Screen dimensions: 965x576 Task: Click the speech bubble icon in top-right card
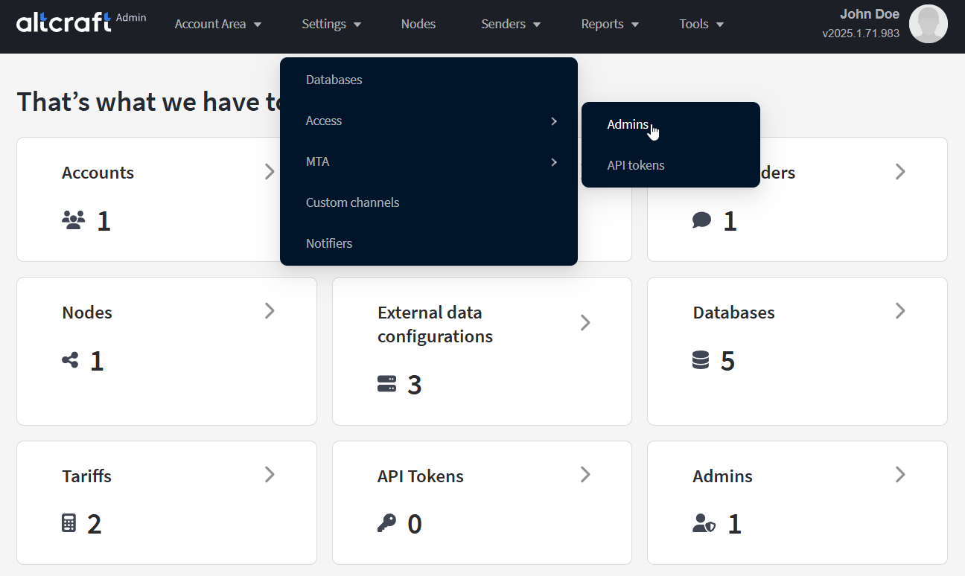coord(701,220)
